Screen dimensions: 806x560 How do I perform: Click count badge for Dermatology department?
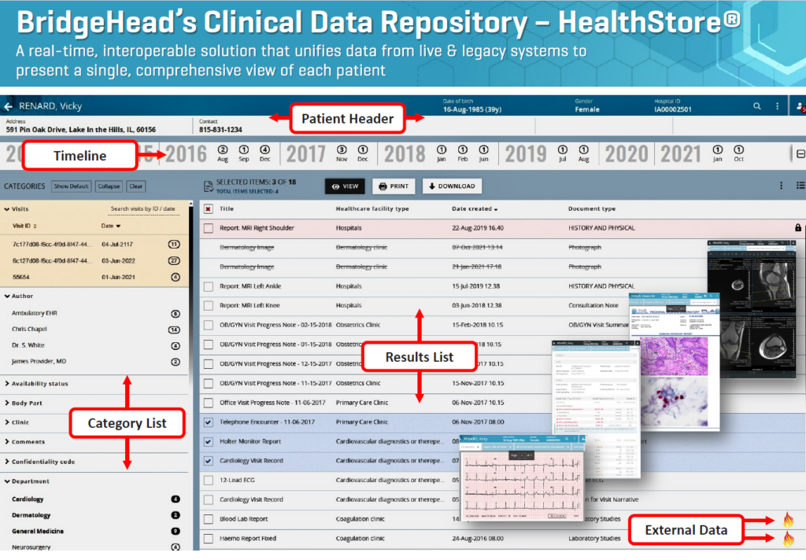[x=176, y=515]
